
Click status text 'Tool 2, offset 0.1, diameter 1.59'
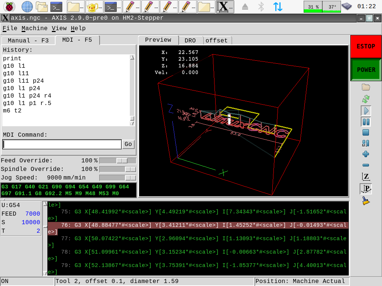(x=117, y=282)
